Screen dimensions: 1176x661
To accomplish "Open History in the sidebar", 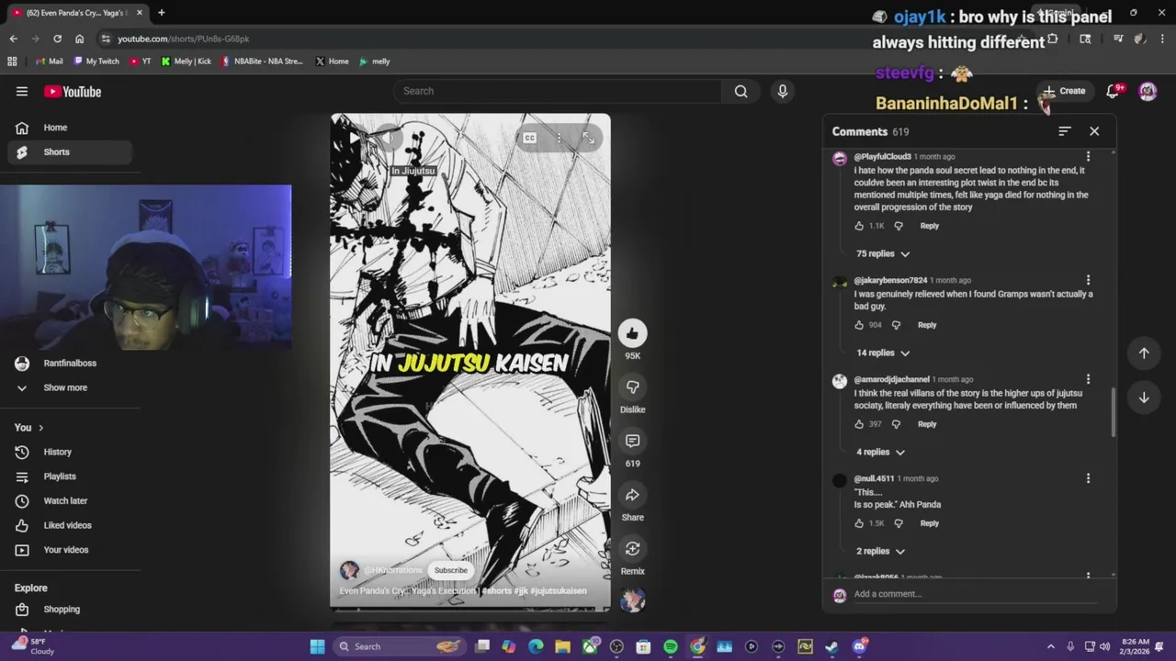I will 70,452.
